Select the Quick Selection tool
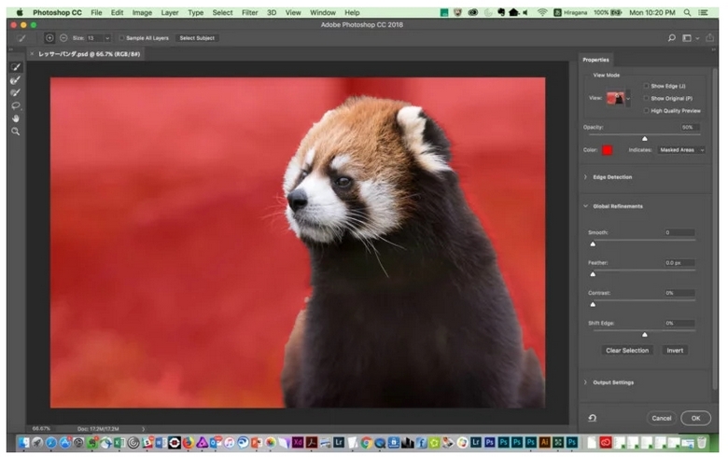The height and width of the screenshot is (457, 728). click(x=16, y=68)
